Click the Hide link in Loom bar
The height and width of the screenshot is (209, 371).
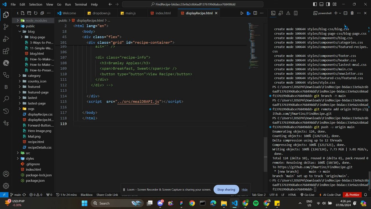pyautogui.click(x=245, y=190)
